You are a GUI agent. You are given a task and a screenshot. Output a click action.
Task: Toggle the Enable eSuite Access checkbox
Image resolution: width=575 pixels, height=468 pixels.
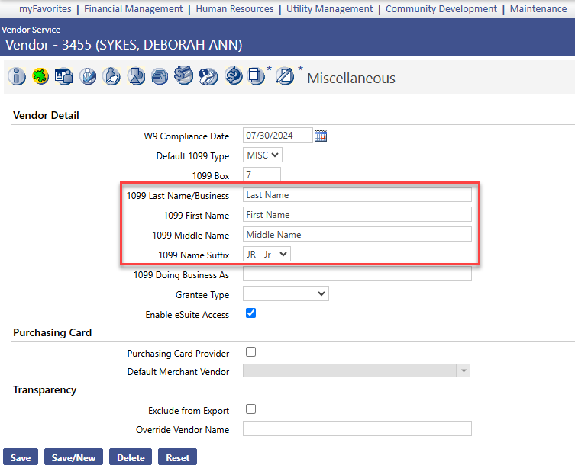click(x=250, y=313)
